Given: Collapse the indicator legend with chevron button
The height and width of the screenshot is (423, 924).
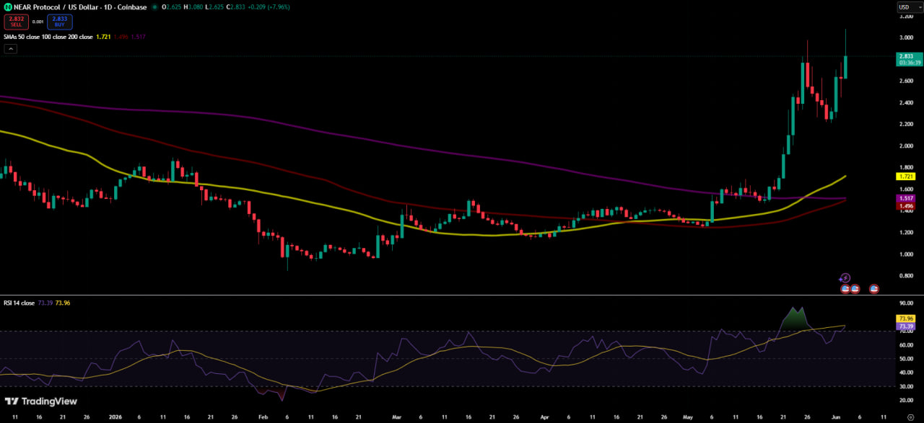Looking at the screenshot, I should tap(11, 49).
